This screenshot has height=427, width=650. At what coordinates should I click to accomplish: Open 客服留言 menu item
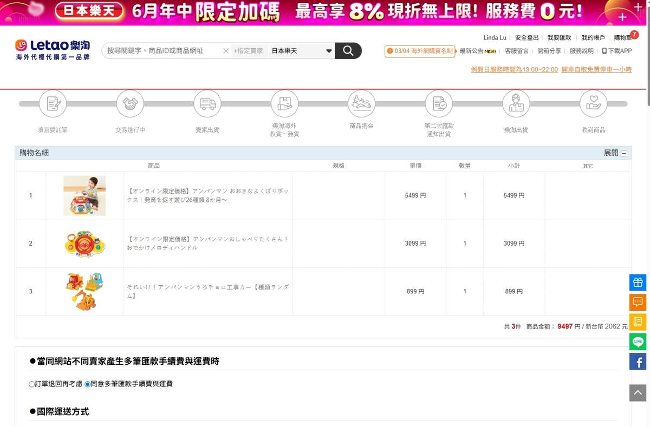[517, 51]
